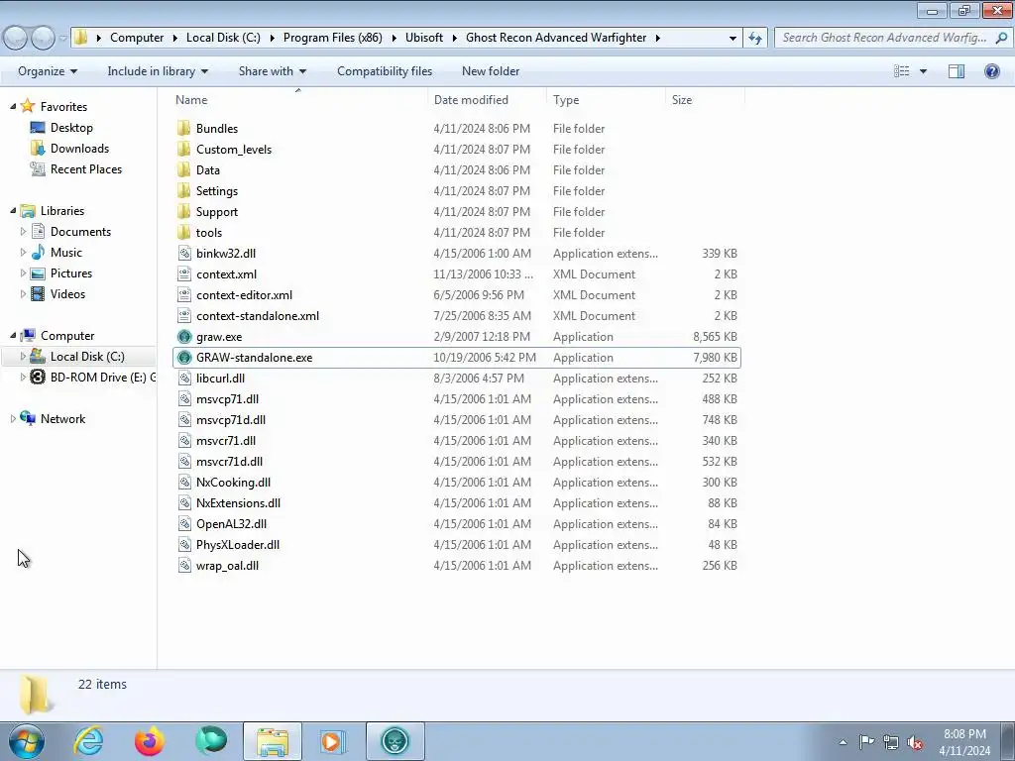The image size is (1015, 761).
Task: Open Internet Explorer from the taskbar
Action: [x=88, y=741]
